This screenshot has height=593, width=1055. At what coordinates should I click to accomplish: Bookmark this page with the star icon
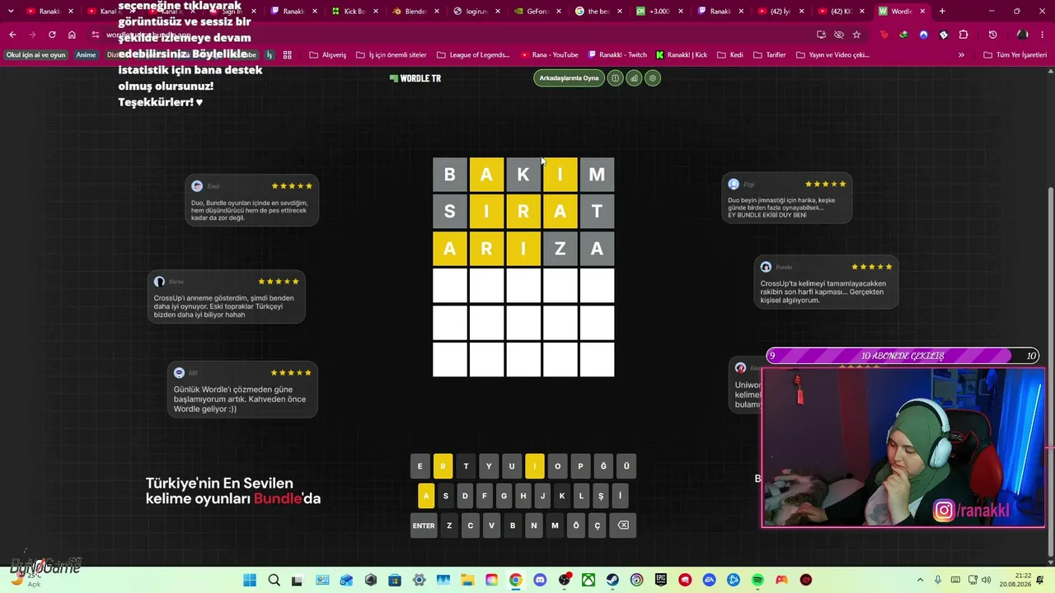pos(856,35)
